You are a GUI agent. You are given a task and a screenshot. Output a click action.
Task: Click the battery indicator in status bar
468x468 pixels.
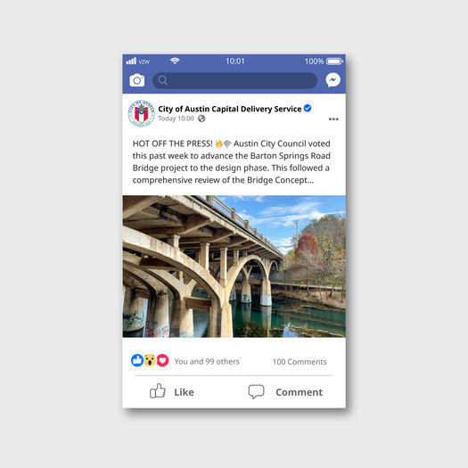[x=334, y=62]
